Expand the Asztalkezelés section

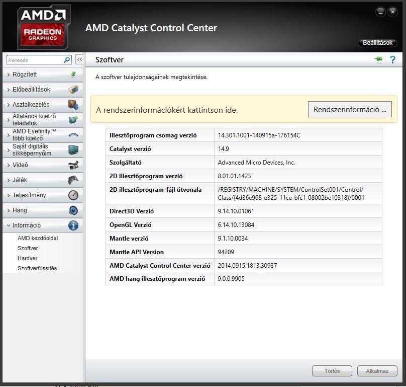click(x=43, y=105)
